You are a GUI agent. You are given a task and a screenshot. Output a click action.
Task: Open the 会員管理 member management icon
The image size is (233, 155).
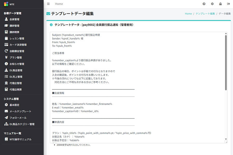click(6, 19)
